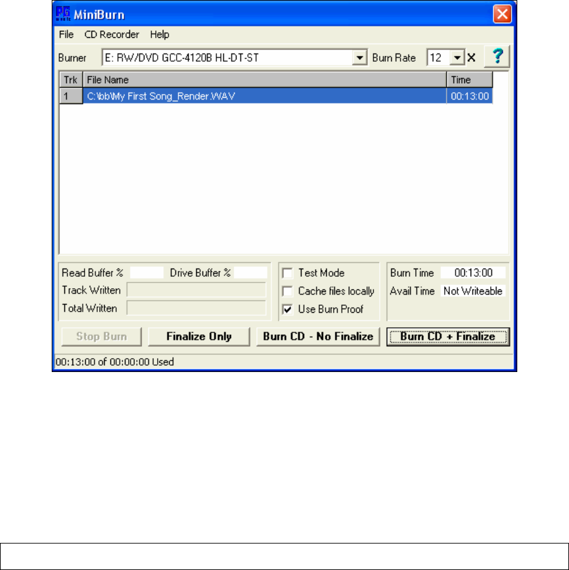Click the MiniBurn title bar app icon
Screen dimensions: 569x570
(x=63, y=14)
